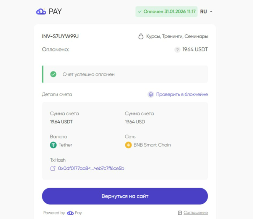Expand the language chevron next to RU
Image resolution: width=253 pixels, height=219 pixels.
(x=211, y=11)
